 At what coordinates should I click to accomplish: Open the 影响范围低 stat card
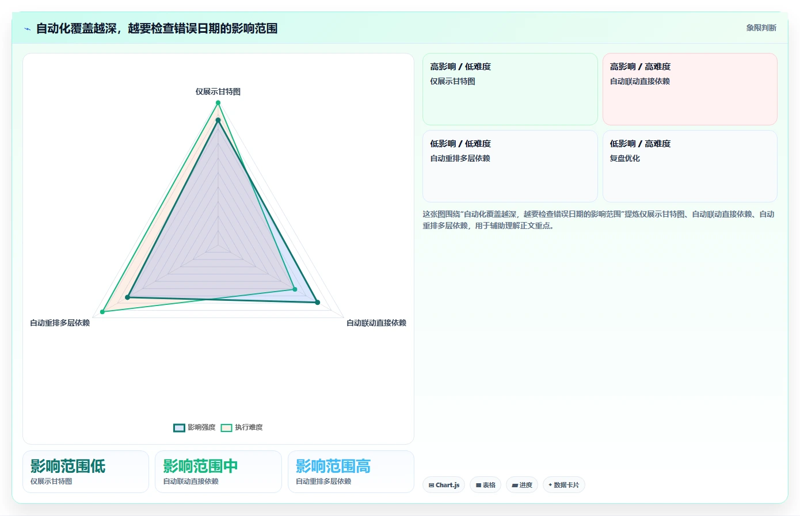pyautogui.click(x=86, y=472)
